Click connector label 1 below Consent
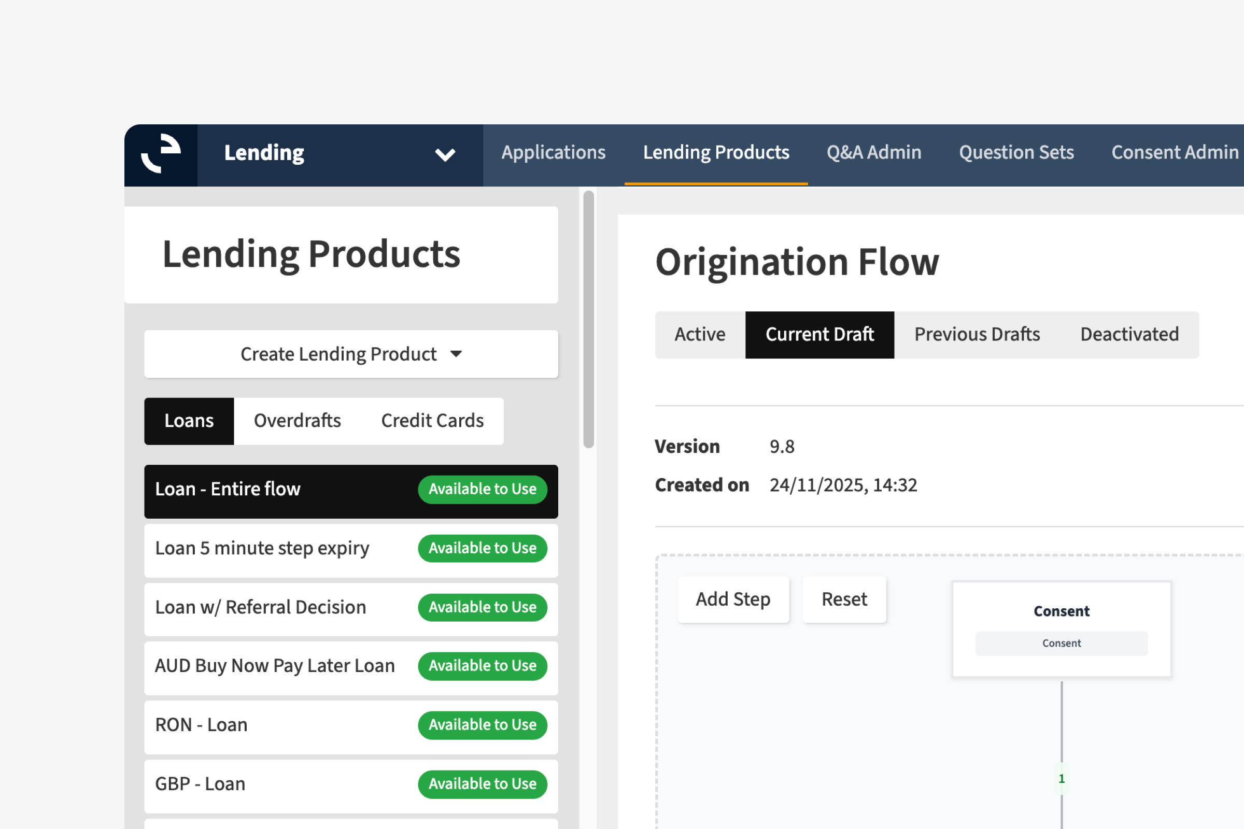This screenshot has width=1244, height=829. coord(1061,779)
